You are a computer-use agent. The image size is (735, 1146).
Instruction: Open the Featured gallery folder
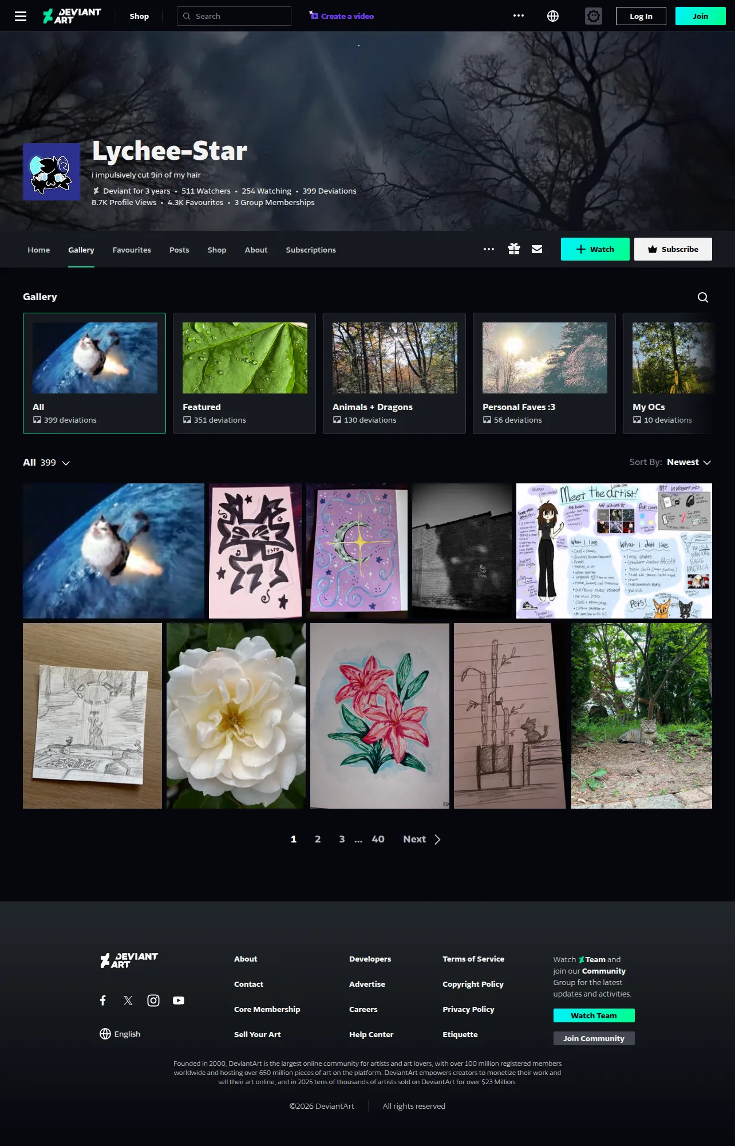pos(244,373)
